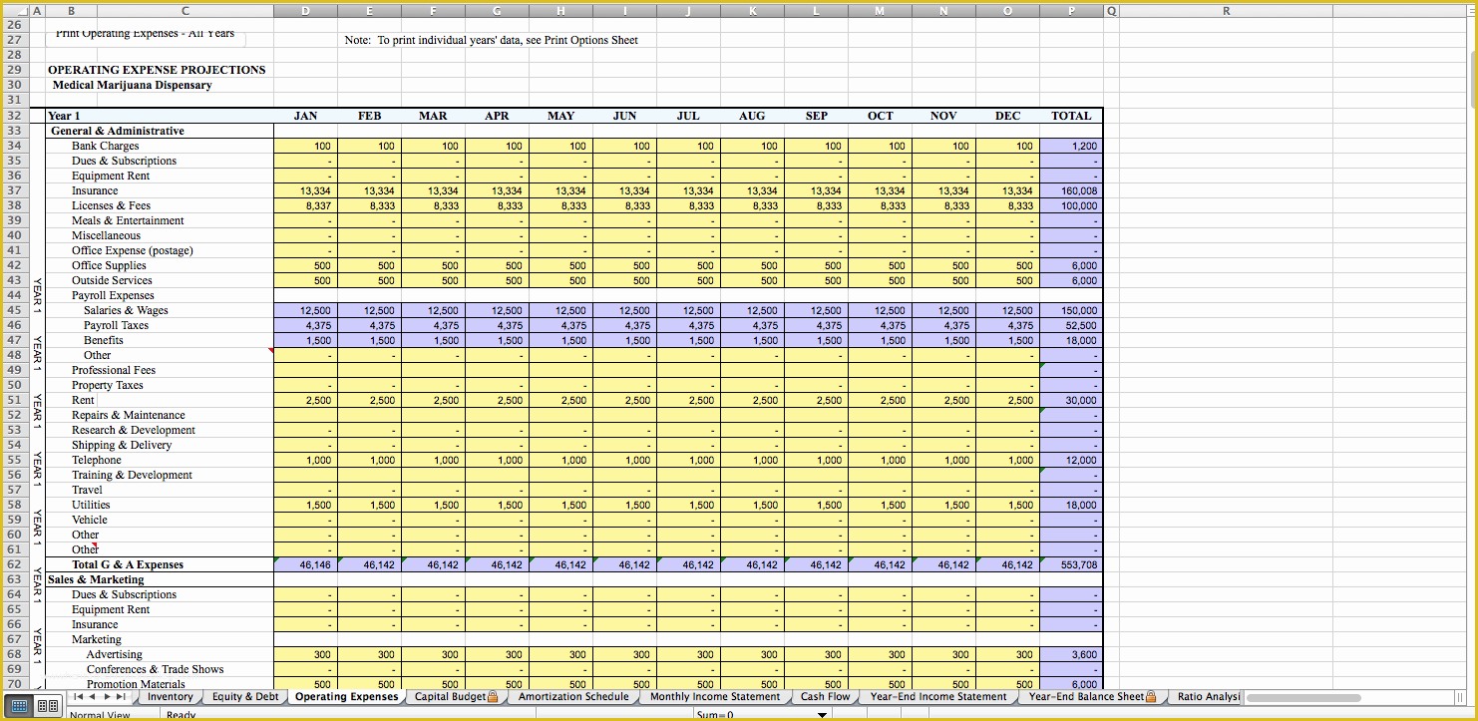Select the DEC Rent cell 2,500
Viewport: 1478px width, 721px height.
[x=1007, y=400]
